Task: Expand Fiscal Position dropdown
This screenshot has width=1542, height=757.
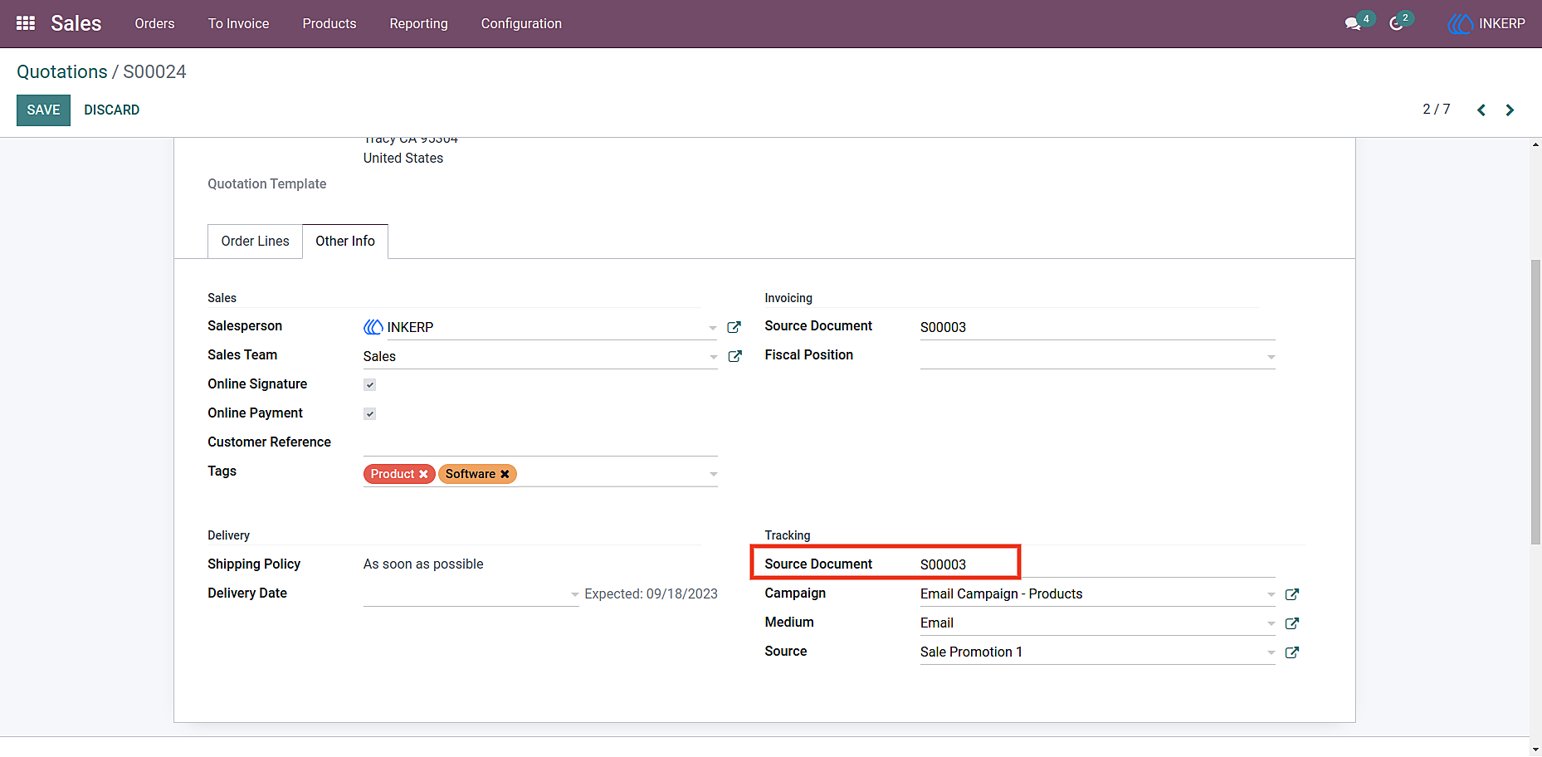Action: pos(1271,357)
